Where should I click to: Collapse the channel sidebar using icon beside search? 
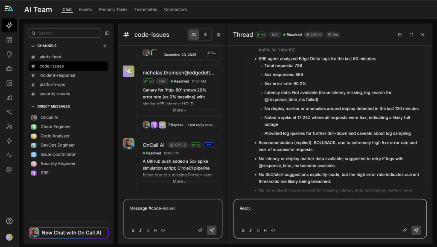(107, 33)
